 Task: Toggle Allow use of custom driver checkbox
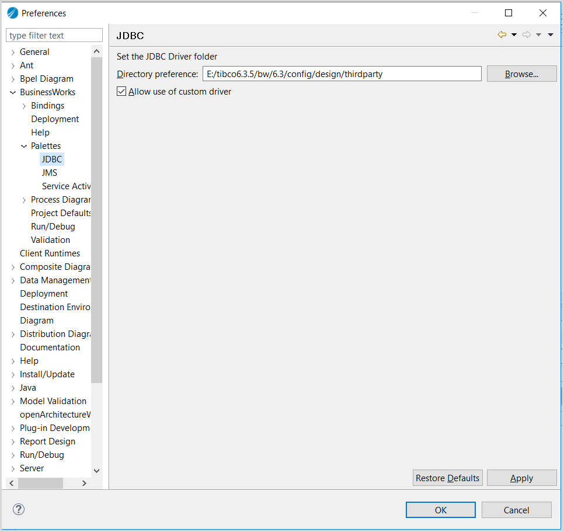121,91
